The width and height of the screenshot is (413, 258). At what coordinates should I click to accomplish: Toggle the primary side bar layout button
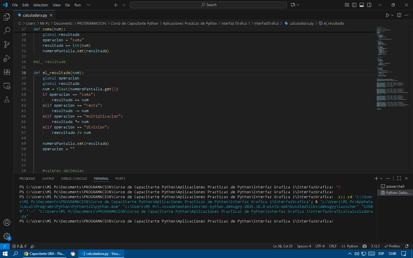[x=354, y=5]
